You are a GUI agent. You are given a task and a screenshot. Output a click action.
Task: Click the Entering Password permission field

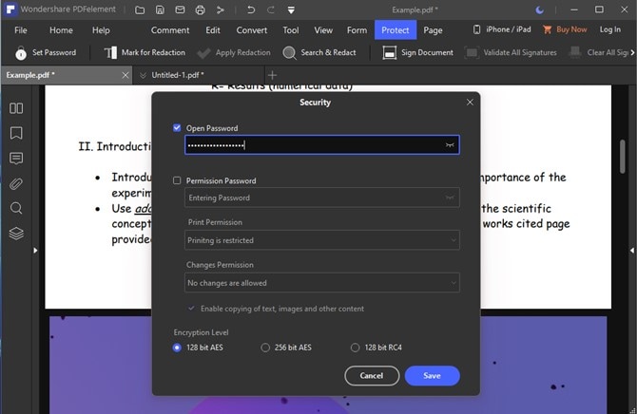click(322, 198)
